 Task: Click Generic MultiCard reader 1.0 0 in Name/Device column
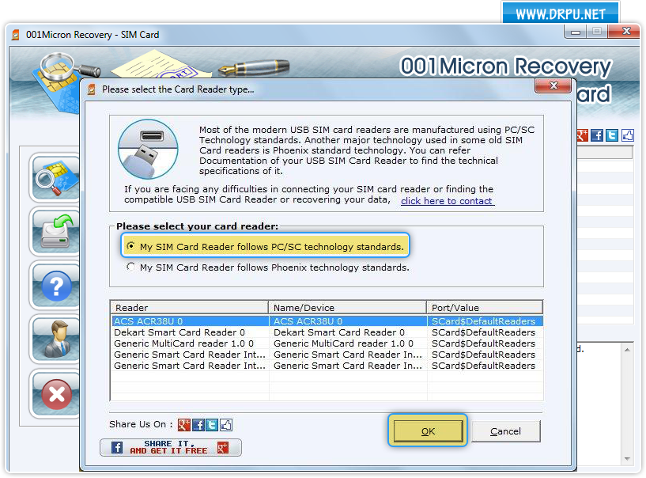point(343,343)
